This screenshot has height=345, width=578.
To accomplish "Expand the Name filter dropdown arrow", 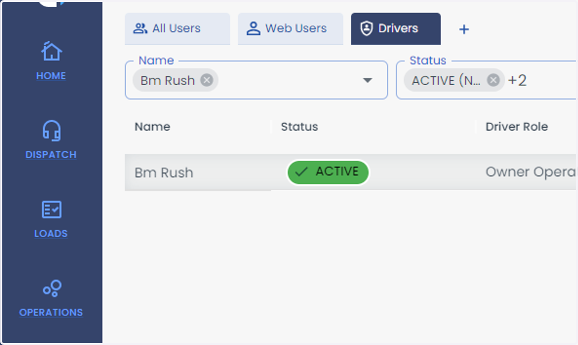I will pyautogui.click(x=368, y=80).
